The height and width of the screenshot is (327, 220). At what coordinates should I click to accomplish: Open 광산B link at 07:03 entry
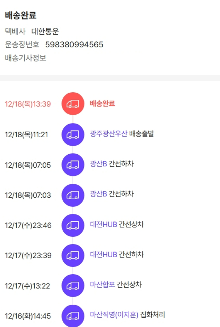[98, 194]
